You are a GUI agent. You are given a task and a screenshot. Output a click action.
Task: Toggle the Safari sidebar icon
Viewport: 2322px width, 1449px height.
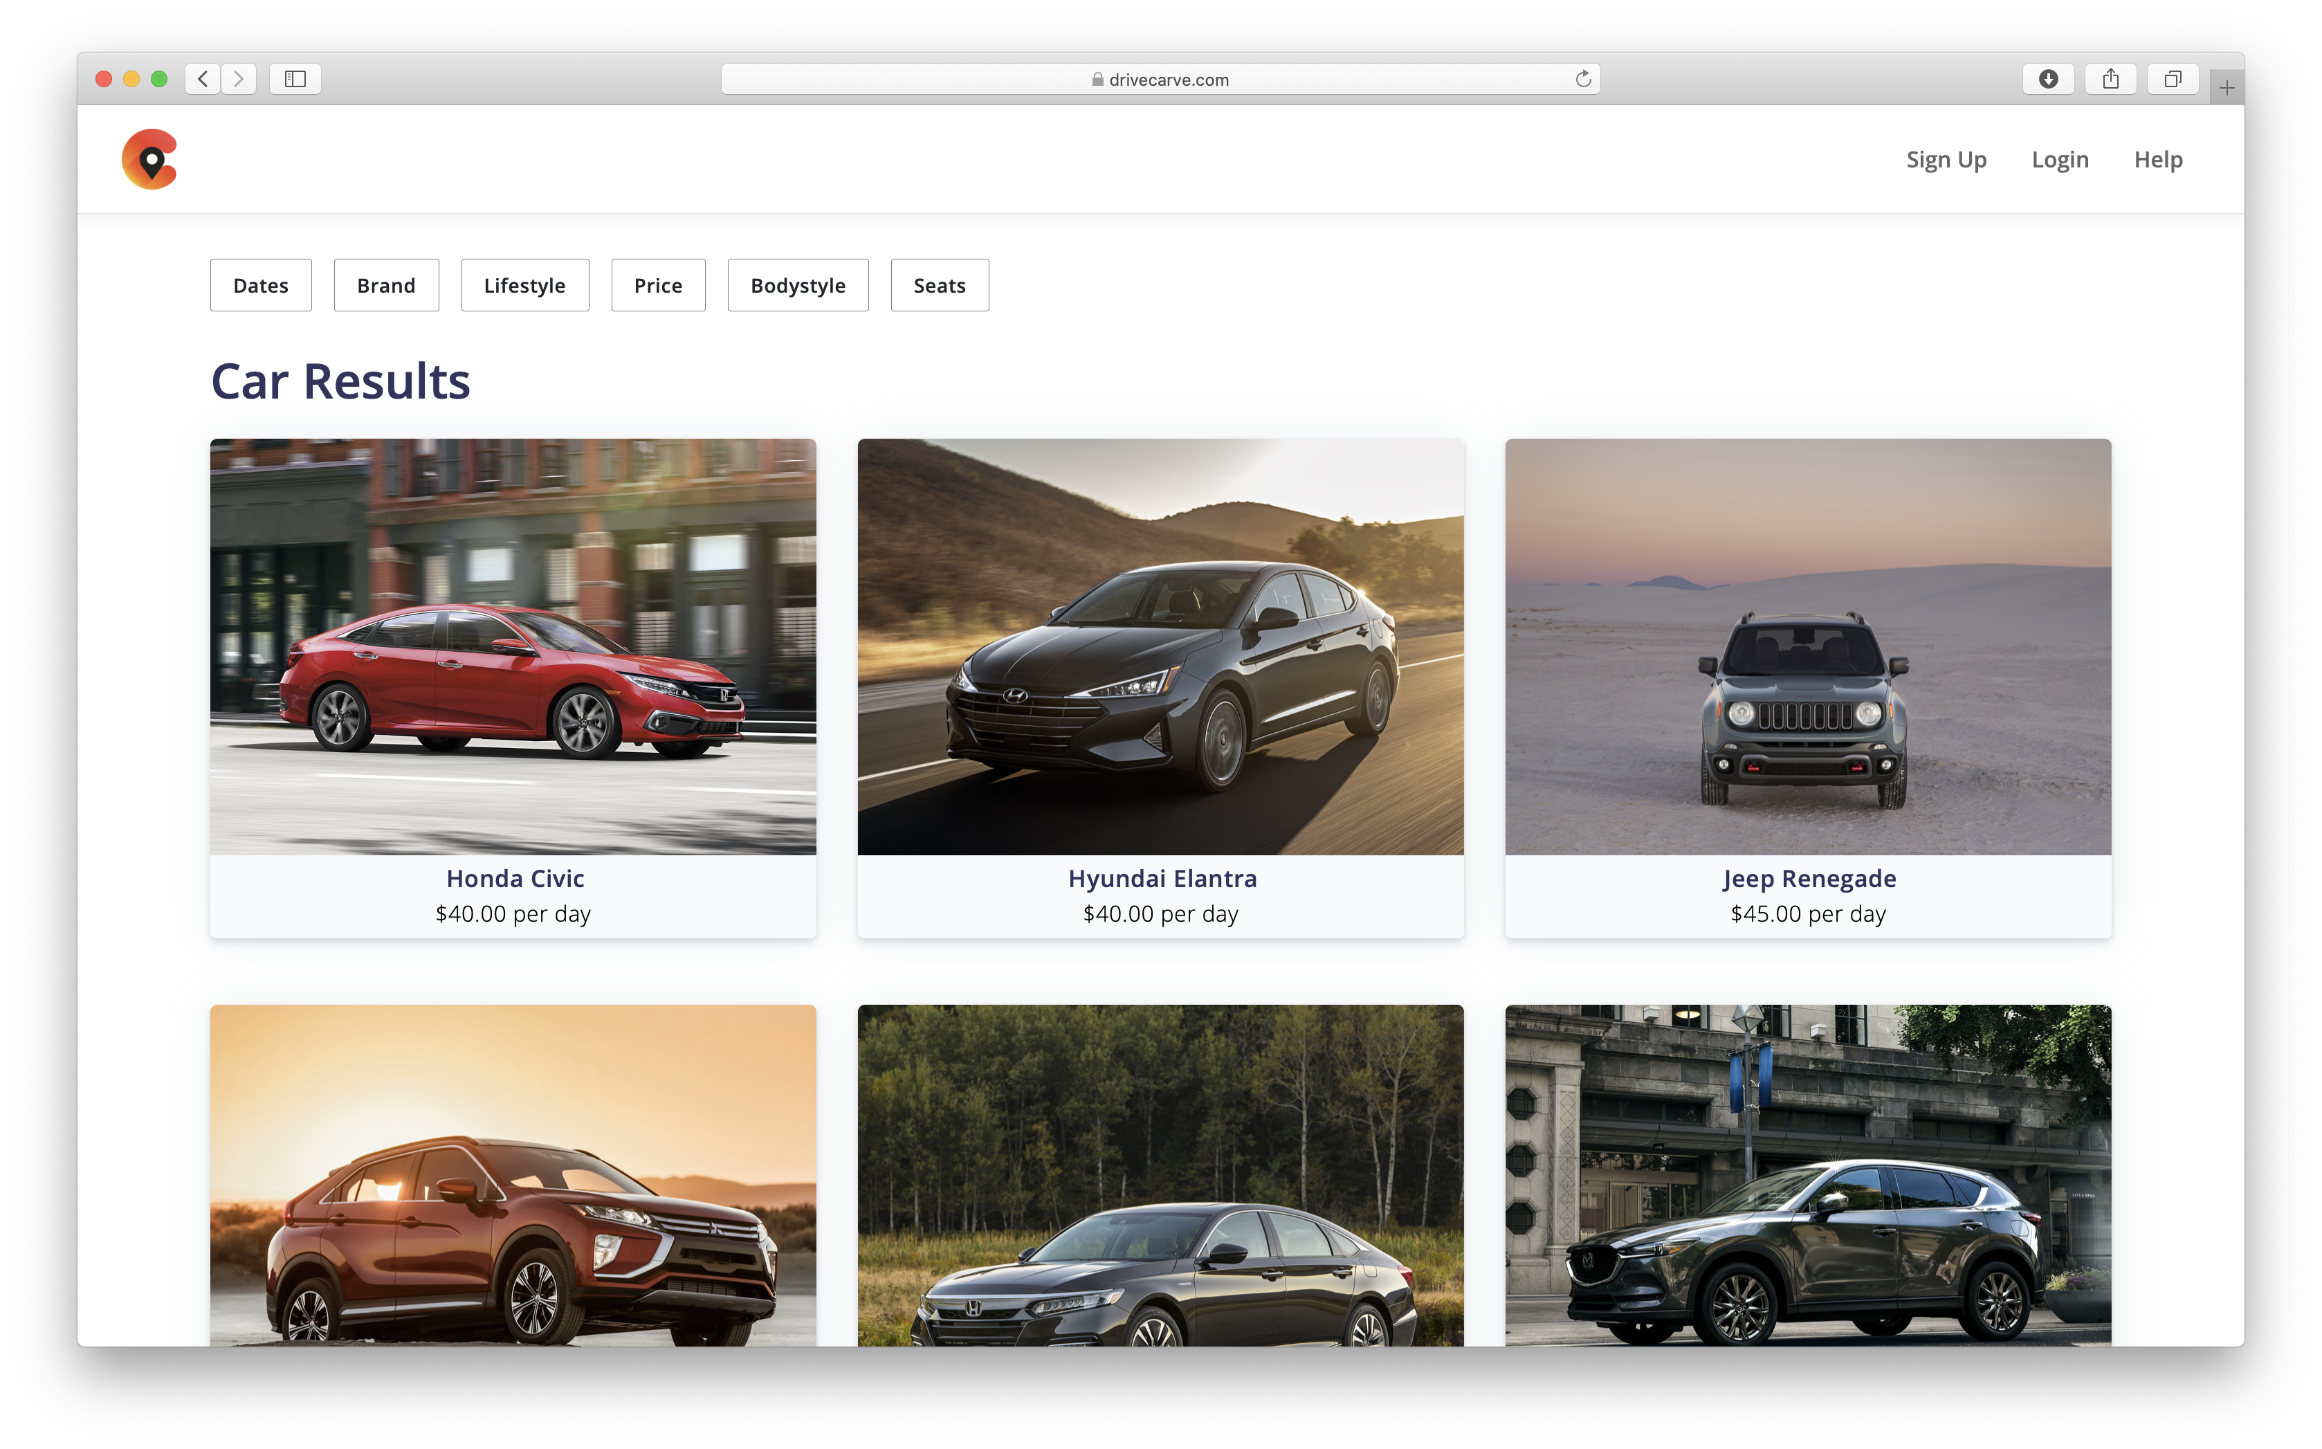295,79
